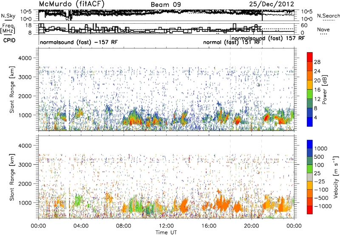Screen dimensions: 340x235
Task: Click the 04:00 time tick label
Action: pyautogui.click(x=81, y=226)
